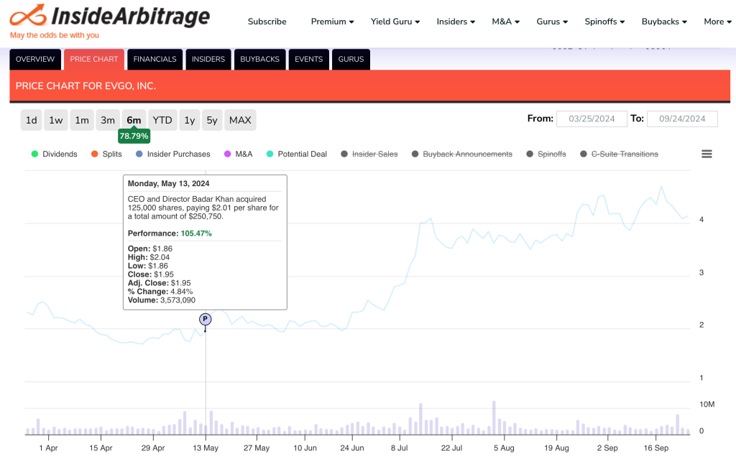The width and height of the screenshot is (736, 457).
Task: Set chart range to 5y
Action: [212, 120]
